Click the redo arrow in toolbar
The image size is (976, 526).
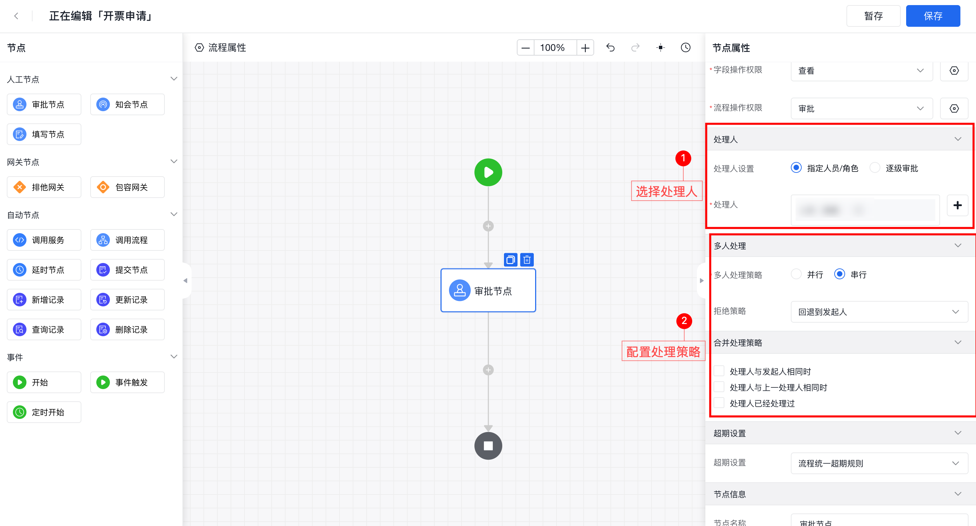(x=636, y=48)
